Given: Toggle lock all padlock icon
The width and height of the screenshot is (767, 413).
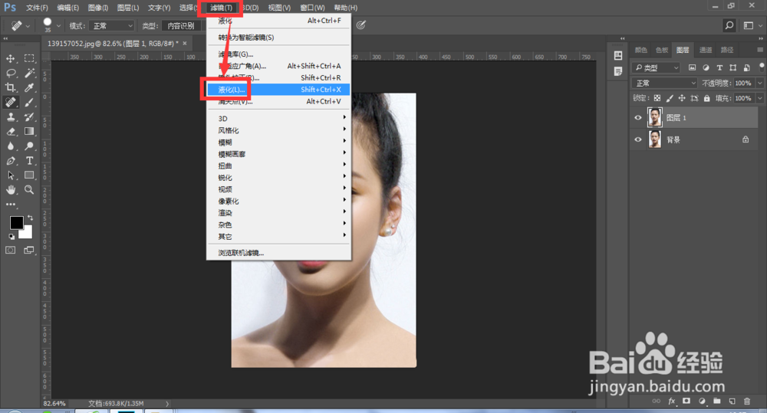Looking at the screenshot, I should (x=707, y=98).
